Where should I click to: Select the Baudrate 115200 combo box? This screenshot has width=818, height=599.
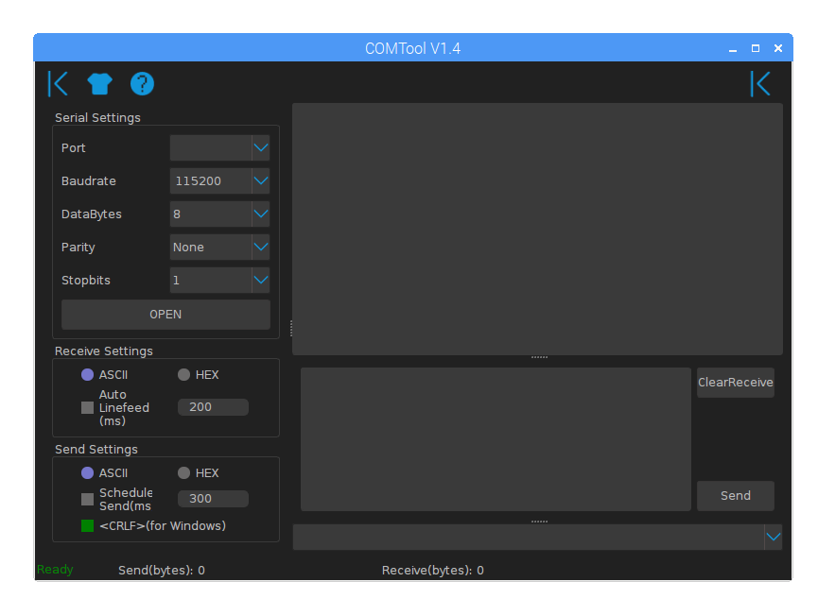(x=219, y=180)
